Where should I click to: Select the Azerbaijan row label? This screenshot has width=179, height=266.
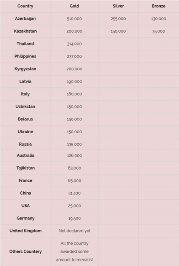pos(26,19)
